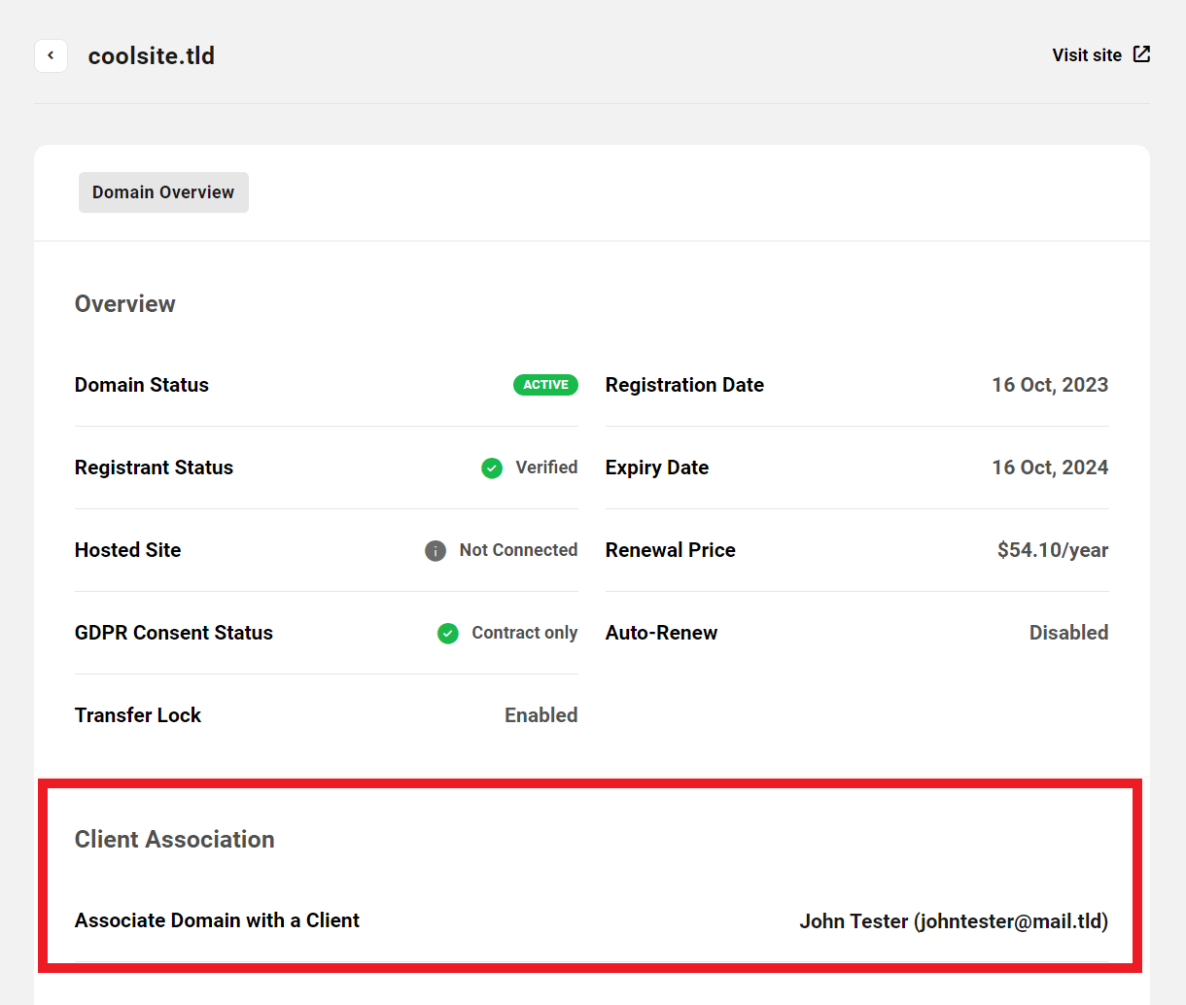Screen dimensions: 1186x1005
Task: Click the Auto-Renew Disabled value
Action: pos(1069,633)
